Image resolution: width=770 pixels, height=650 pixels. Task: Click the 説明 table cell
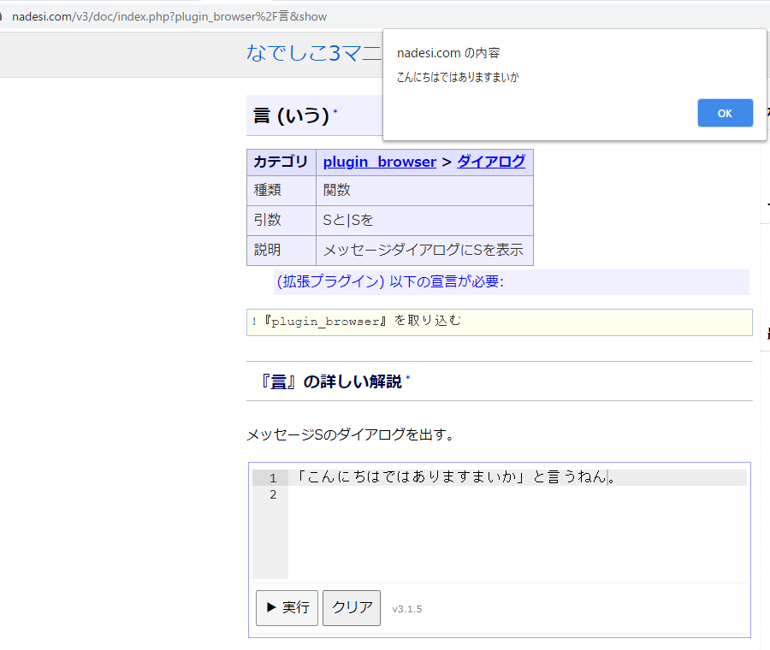pyautogui.click(x=281, y=251)
